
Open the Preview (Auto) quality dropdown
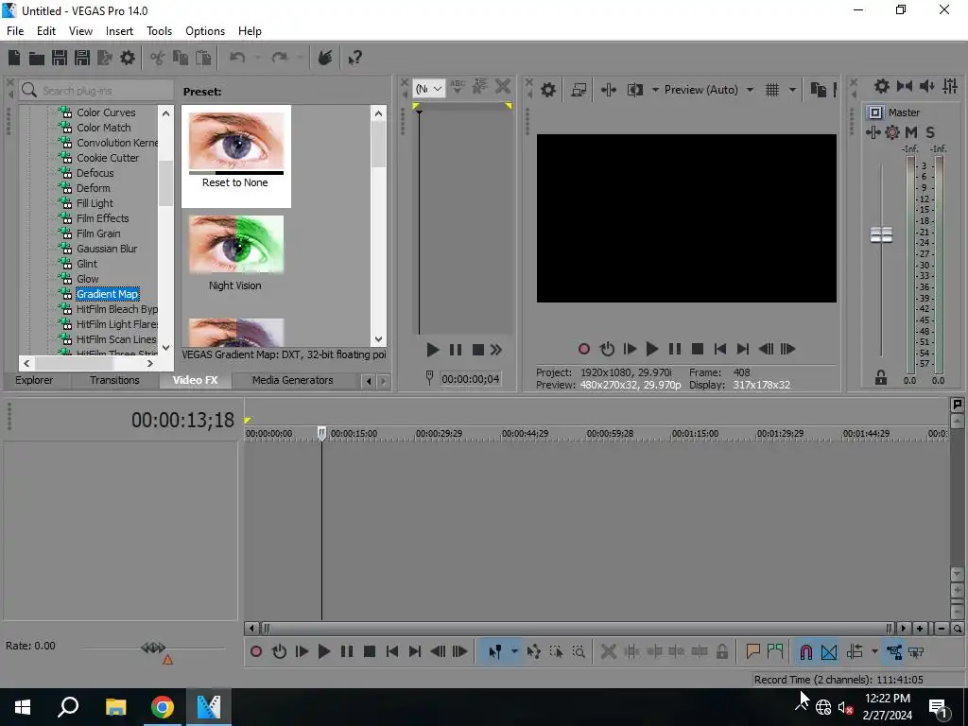[x=750, y=90]
